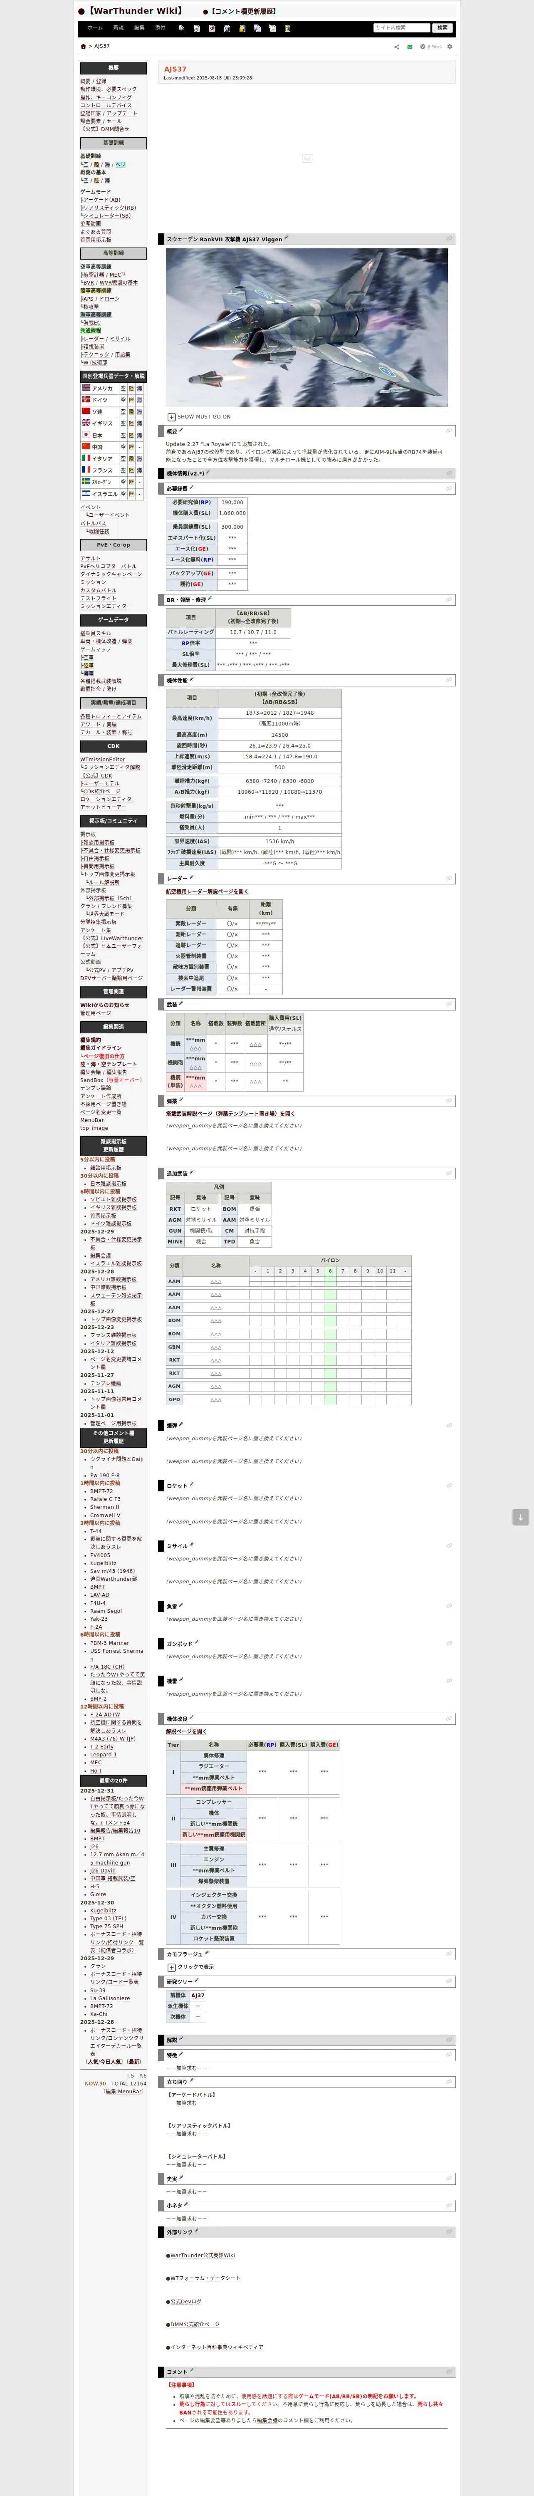Expand the SHOW MUST GO ON section

click(x=171, y=417)
